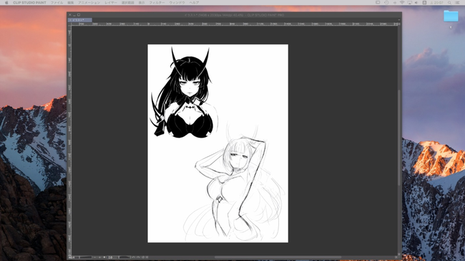Select the blue folder on the desktop
Image resolution: width=465 pixels, height=261 pixels.
tap(451, 16)
